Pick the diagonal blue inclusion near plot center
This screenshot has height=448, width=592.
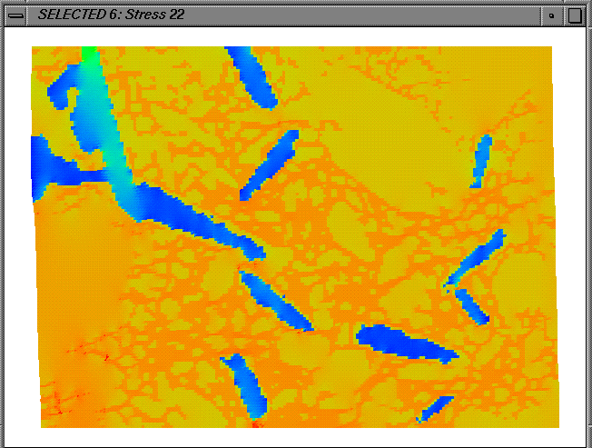[x=270, y=164]
